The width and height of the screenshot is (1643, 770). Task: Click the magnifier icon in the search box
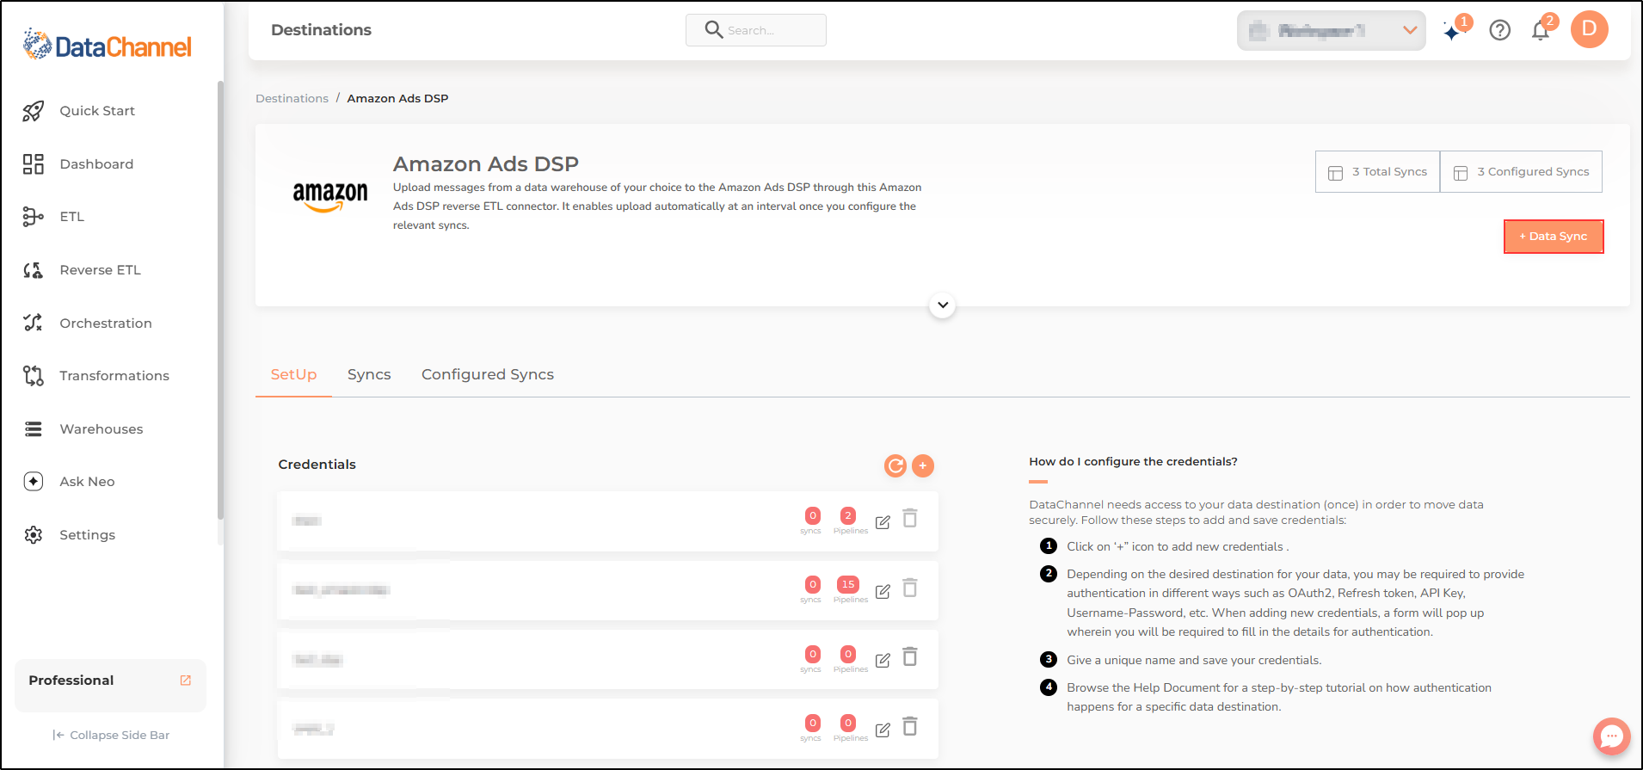(714, 30)
